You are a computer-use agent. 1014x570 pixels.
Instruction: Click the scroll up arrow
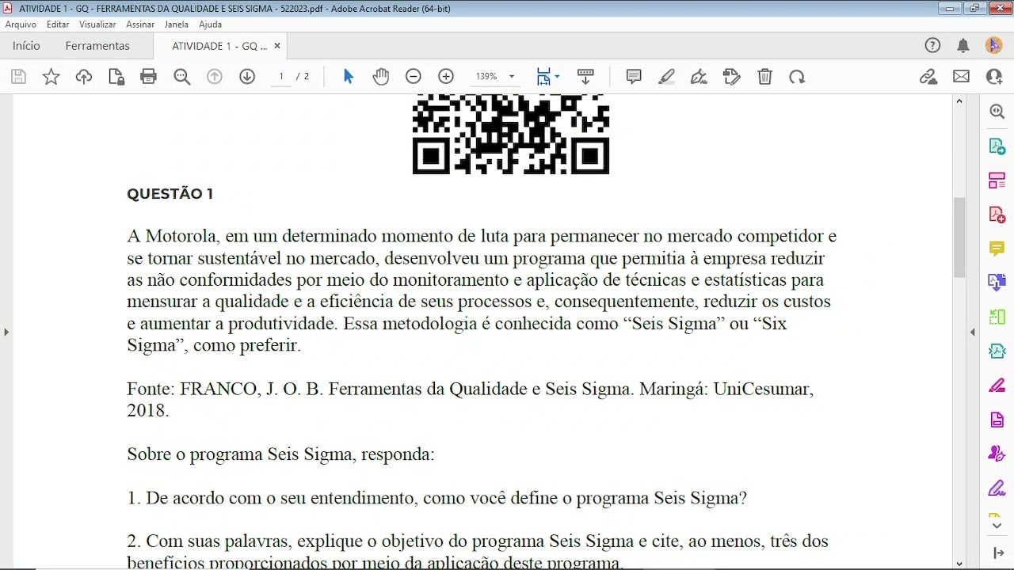point(959,101)
